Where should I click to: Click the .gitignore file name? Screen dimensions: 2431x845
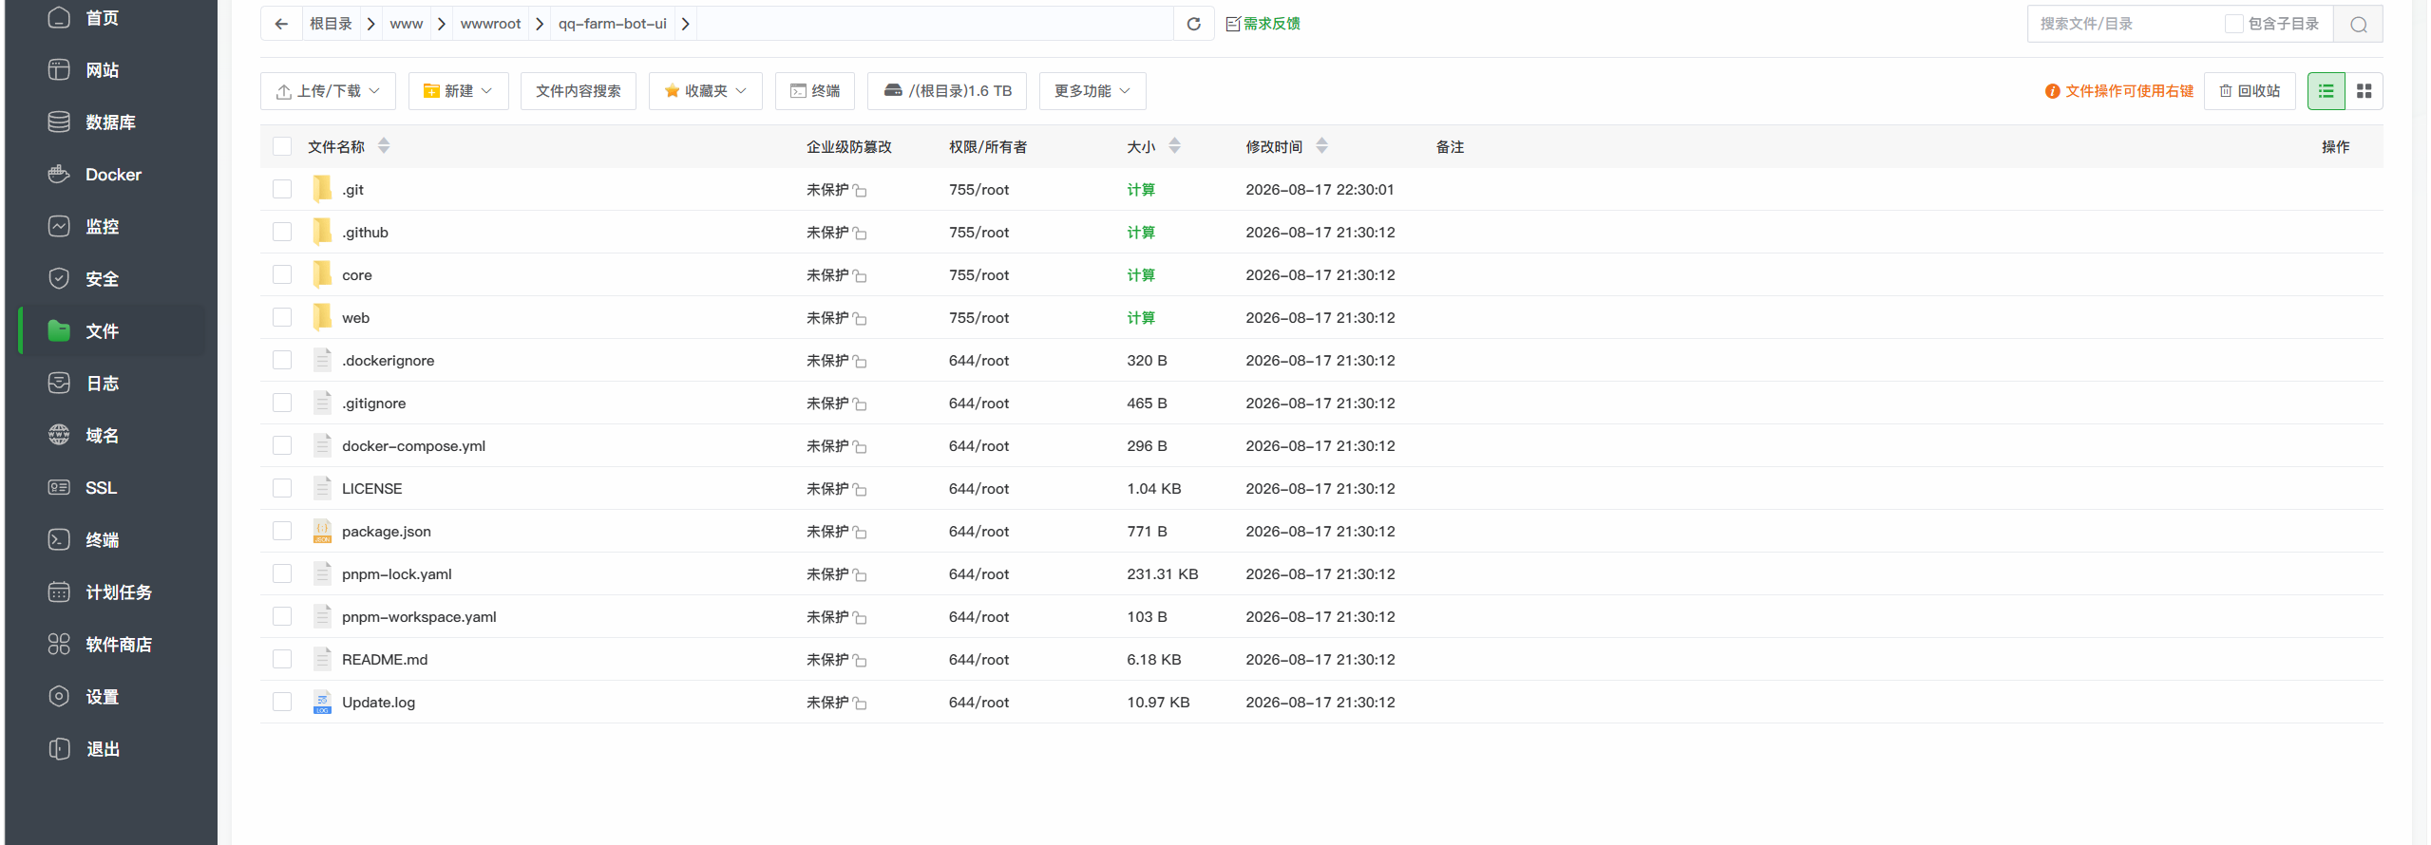(x=373, y=404)
